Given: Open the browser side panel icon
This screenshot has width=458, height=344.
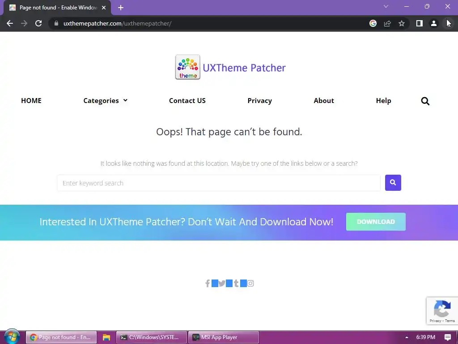Looking at the screenshot, I should coord(420,23).
